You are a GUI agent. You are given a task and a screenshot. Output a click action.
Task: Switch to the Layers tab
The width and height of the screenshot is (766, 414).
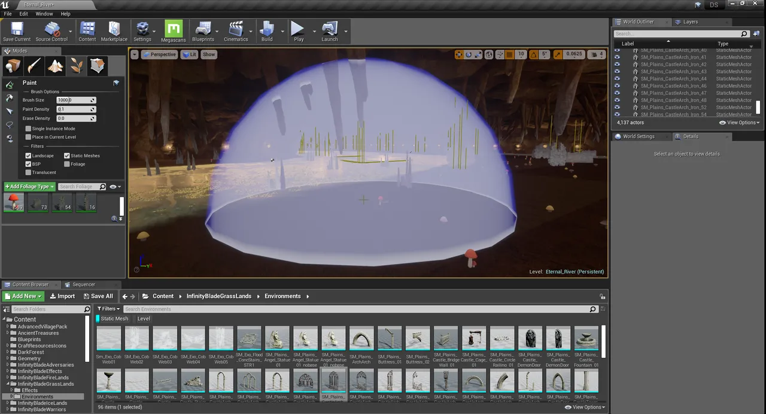690,22
